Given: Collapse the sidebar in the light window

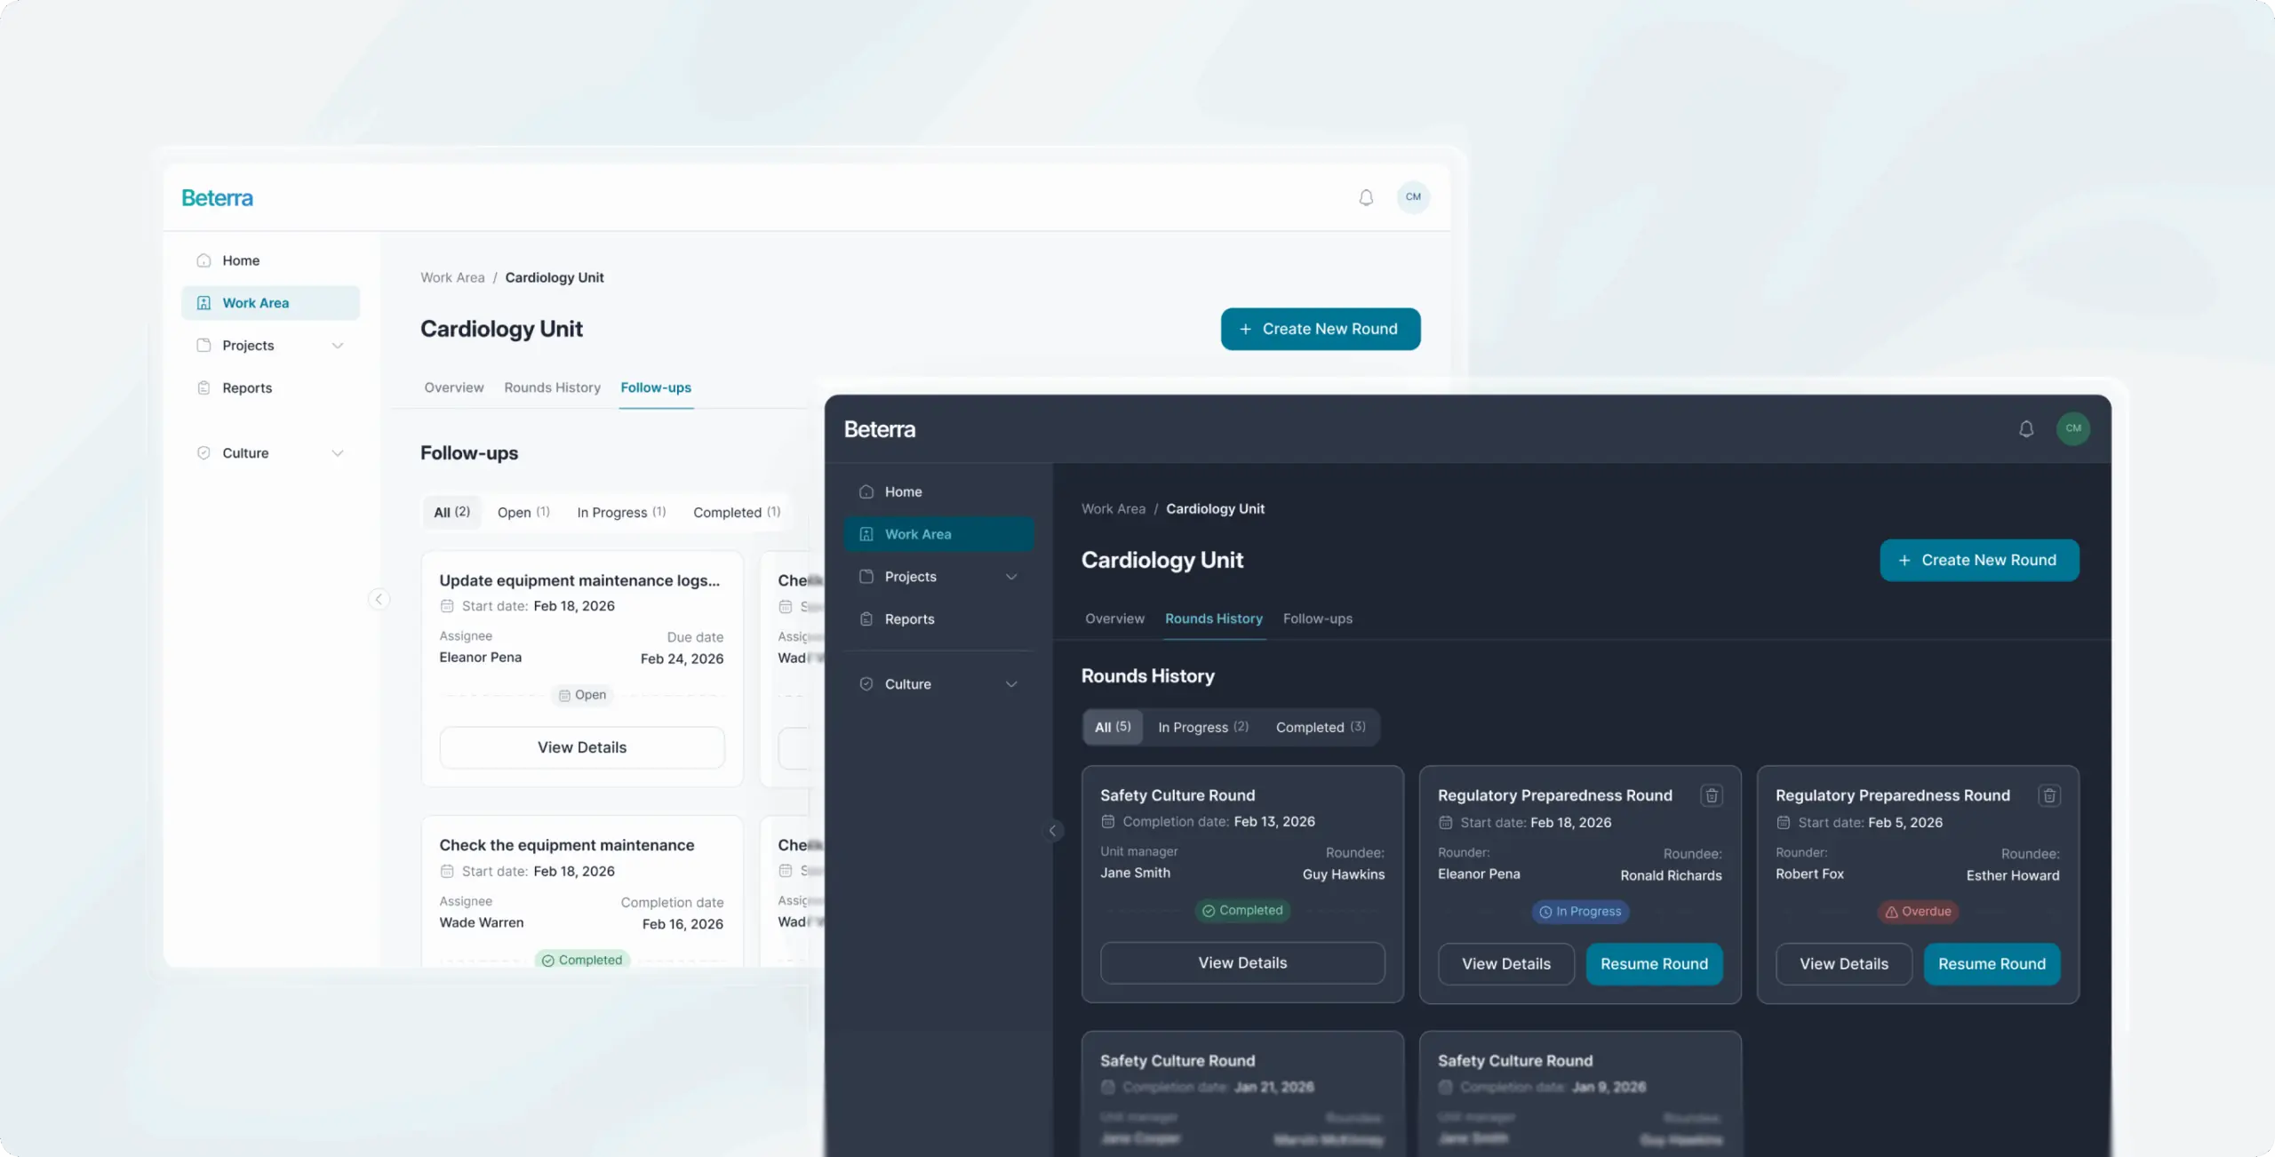Looking at the screenshot, I should 379,599.
